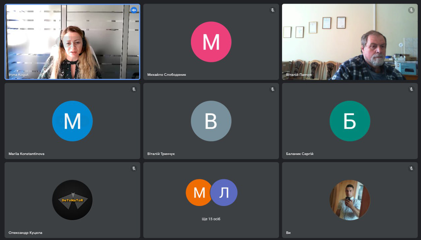The image size is (421, 240).
Task: Click the pink M avatar of Михайло Слободяник
Action: point(211,42)
